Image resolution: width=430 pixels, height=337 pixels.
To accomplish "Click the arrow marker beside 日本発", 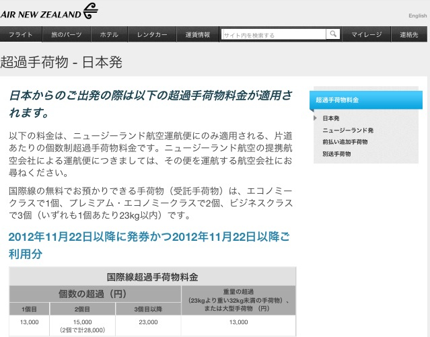I will (316, 118).
